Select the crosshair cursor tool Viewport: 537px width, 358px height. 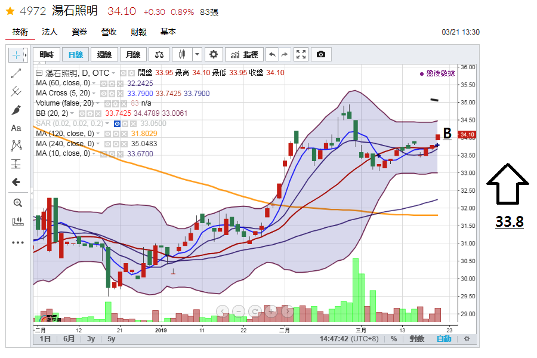point(16,55)
